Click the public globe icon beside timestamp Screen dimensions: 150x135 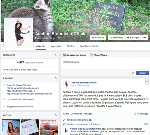point(88,85)
